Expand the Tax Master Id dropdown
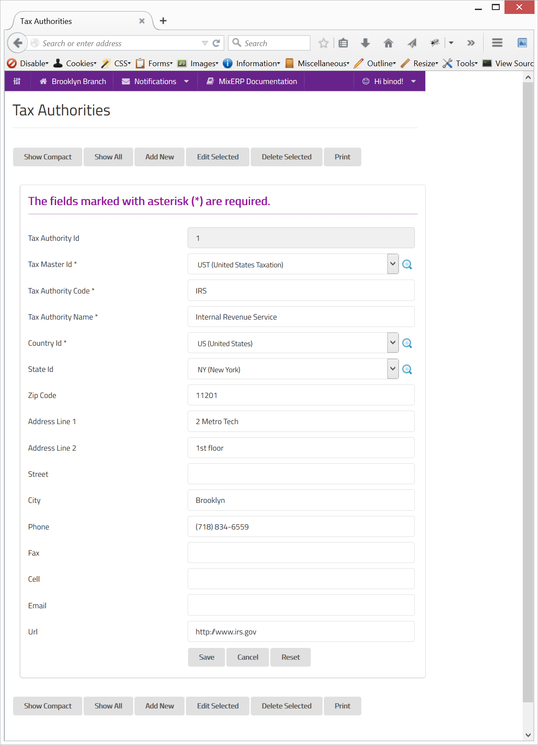 [x=393, y=264]
